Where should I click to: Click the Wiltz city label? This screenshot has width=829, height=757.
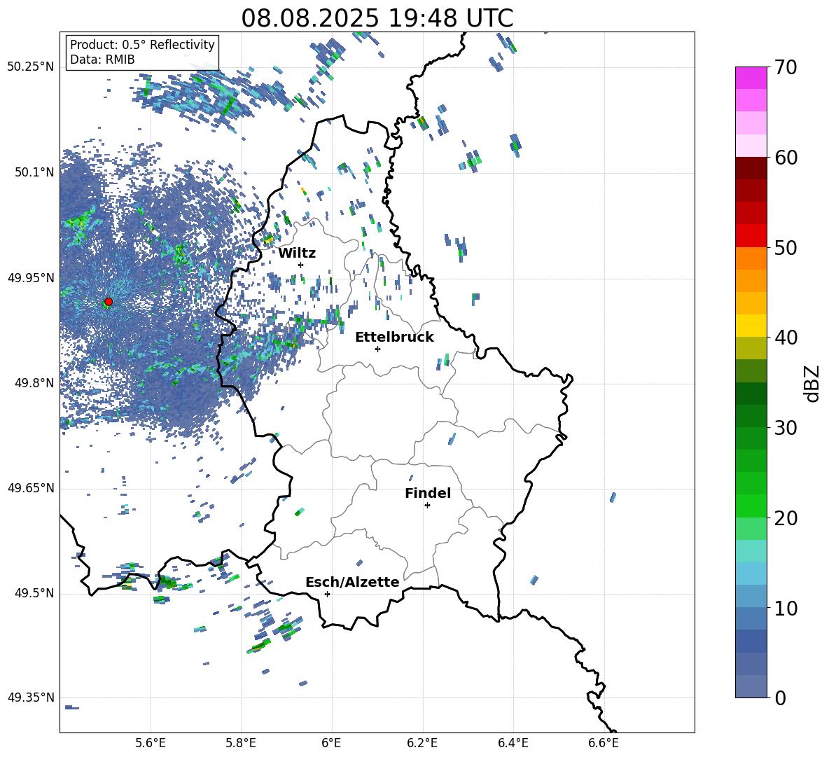[297, 254]
